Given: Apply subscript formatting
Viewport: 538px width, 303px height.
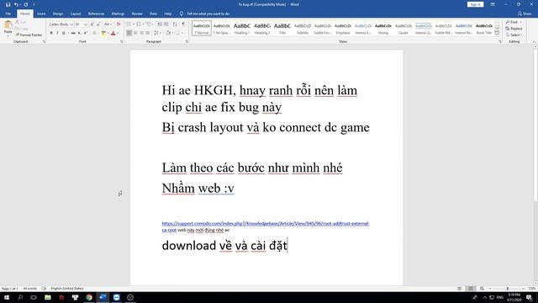Looking at the screenshot, I should [79, 33].
